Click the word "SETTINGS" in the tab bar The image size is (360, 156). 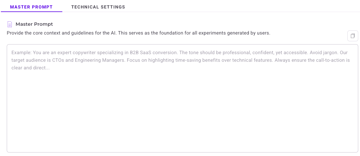pos(113,7)
